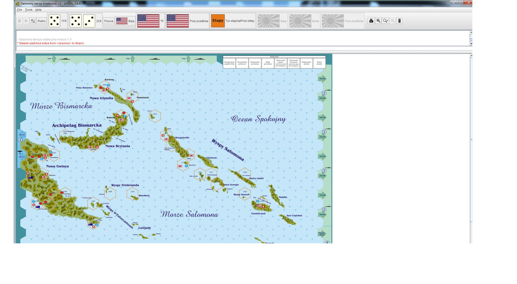Click the 'Guadalcanal' island label
Viewport: 517px width, 284px height.
click(258, 214)
